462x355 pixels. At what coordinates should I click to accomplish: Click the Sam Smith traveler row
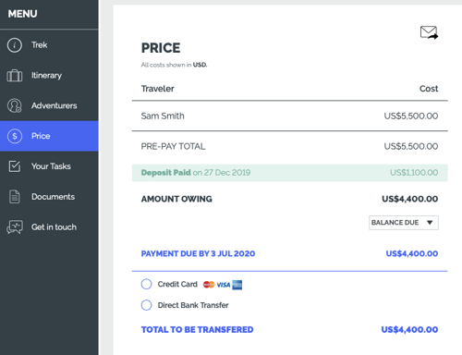coord(289,116)
